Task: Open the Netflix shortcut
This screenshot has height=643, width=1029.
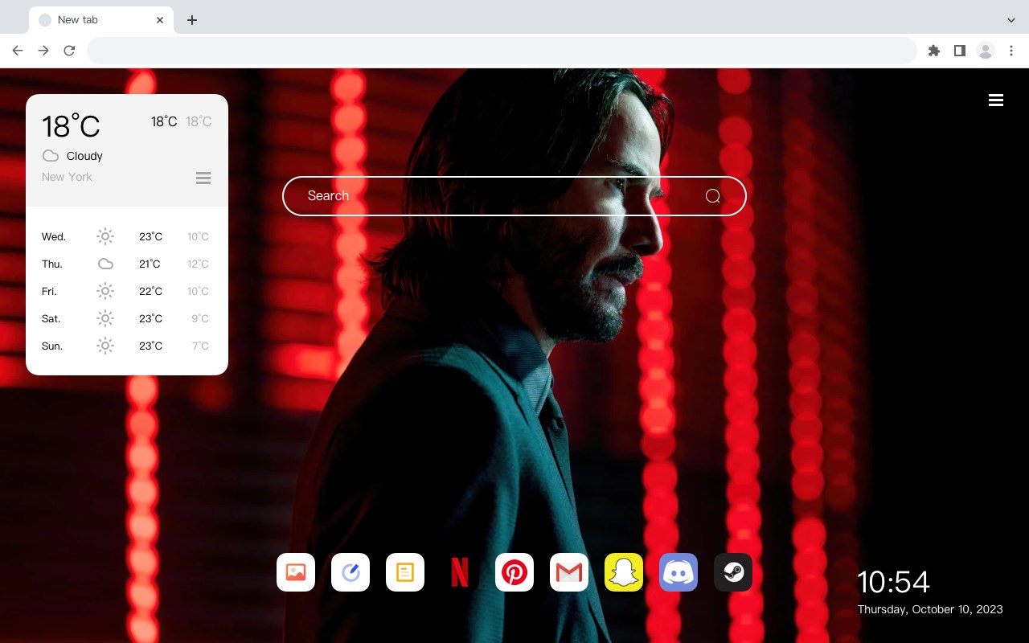Action: point(460,572)
